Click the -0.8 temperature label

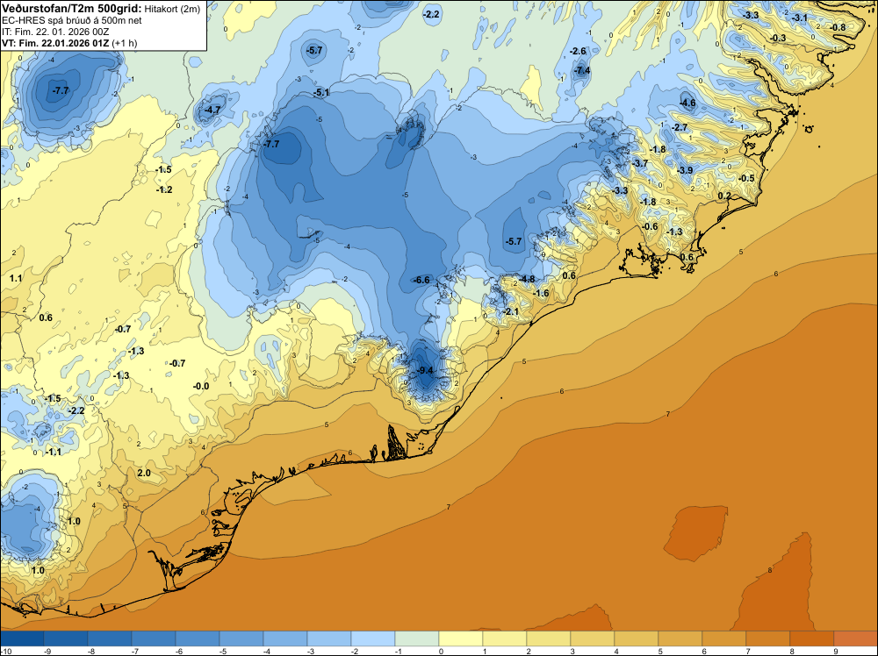[838, 27]
